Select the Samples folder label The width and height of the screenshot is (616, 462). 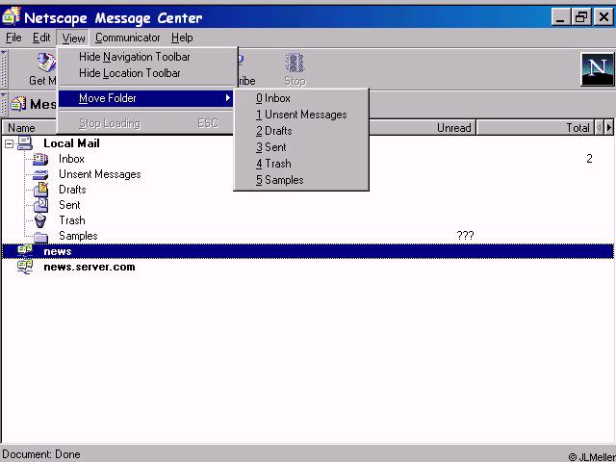pos(78,236)
